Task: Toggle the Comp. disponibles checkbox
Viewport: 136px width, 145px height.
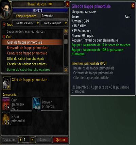Action: pyautogui.click(x=14, y=16)
